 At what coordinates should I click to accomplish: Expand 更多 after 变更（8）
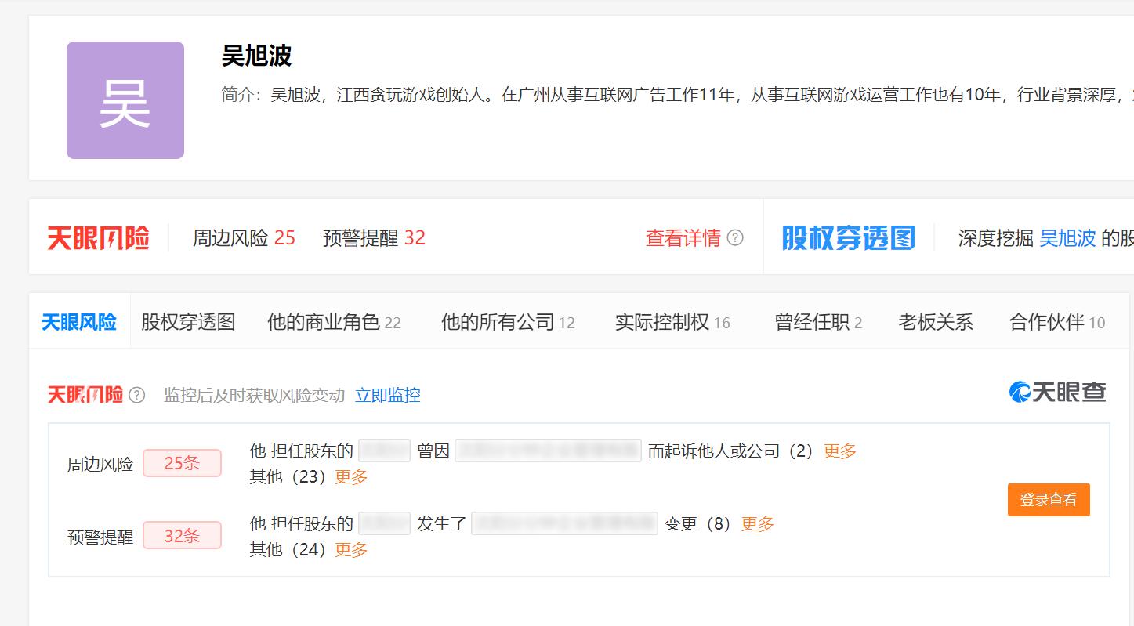[756, 523]
